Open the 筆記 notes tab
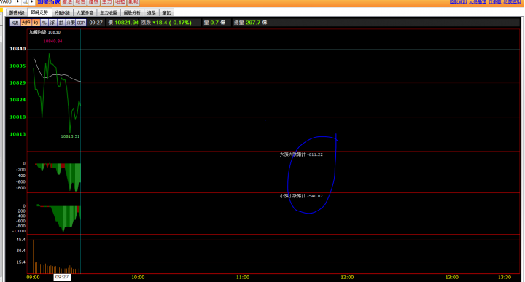The width and height of the screenshot is (525, 282). (x=166, y=12)
